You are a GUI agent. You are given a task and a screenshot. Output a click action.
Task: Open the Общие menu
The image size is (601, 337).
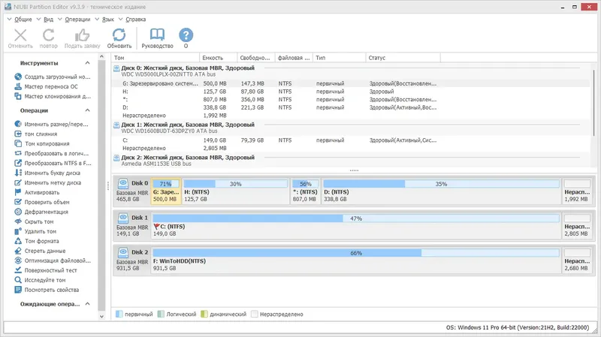(x=23, y=20)
